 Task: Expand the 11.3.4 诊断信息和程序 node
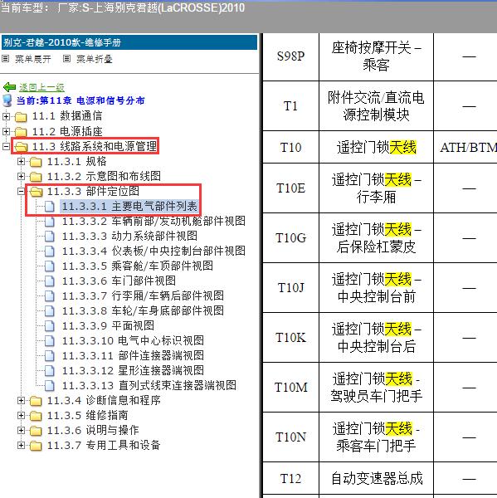coord(21,401)
